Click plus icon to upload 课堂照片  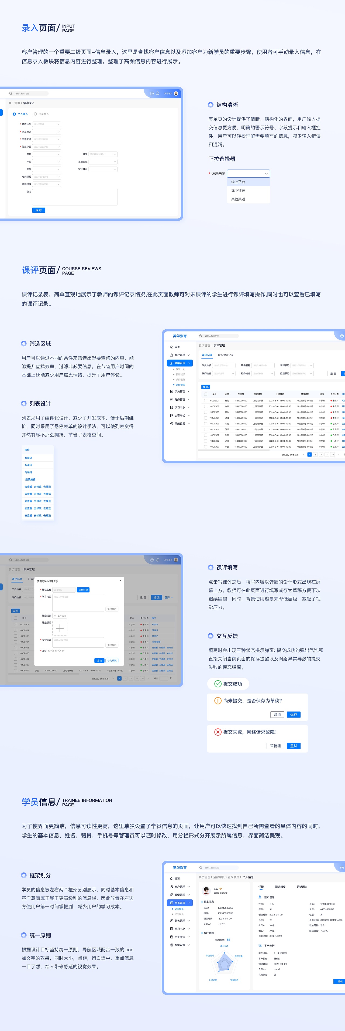[x=60, y=628]
